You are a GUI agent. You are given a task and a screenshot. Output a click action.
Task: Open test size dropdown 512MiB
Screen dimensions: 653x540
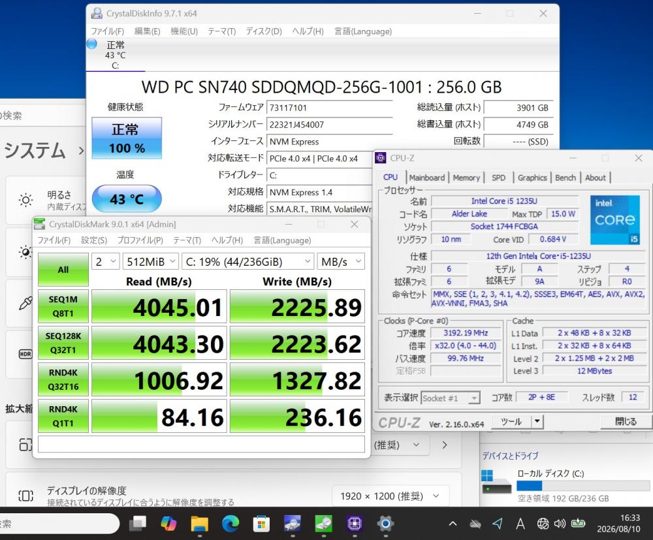click(x=151, y=262)
